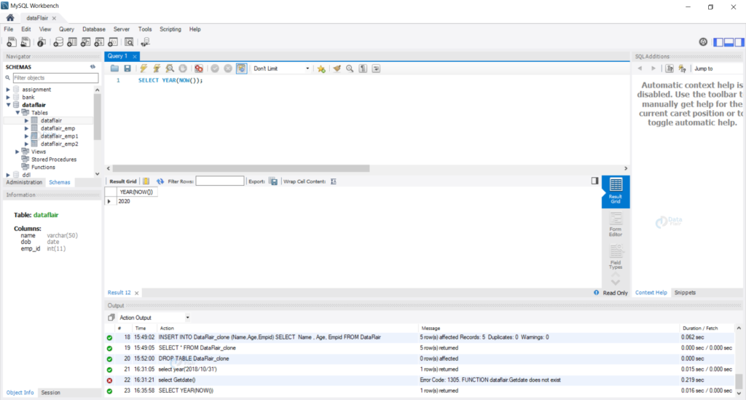This screenshot has width=746, height=400.
Task: Select Result Grid view button
Action: pyautogui.click(x=615, y=192)
